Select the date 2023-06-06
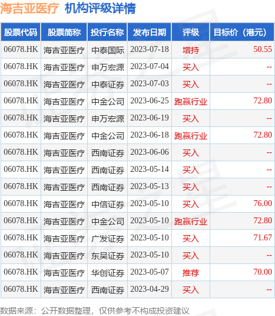Image resolution: width=275 pixels, height=316 pixels. click(x=150, y=152)
